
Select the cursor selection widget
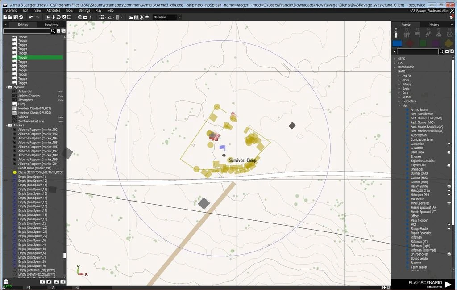48,17
